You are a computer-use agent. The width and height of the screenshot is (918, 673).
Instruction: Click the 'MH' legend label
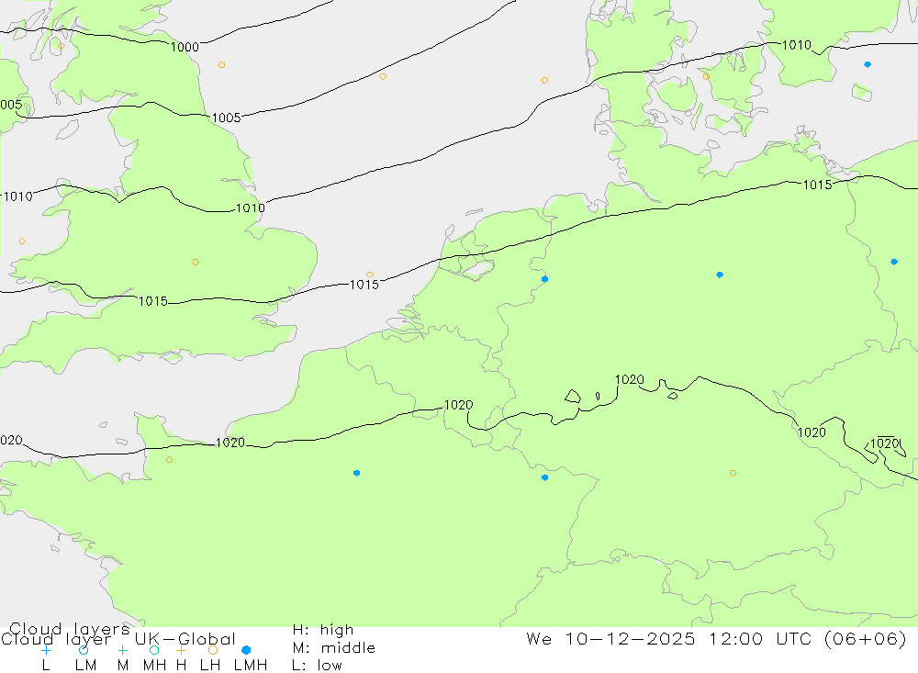click(154, 666)
